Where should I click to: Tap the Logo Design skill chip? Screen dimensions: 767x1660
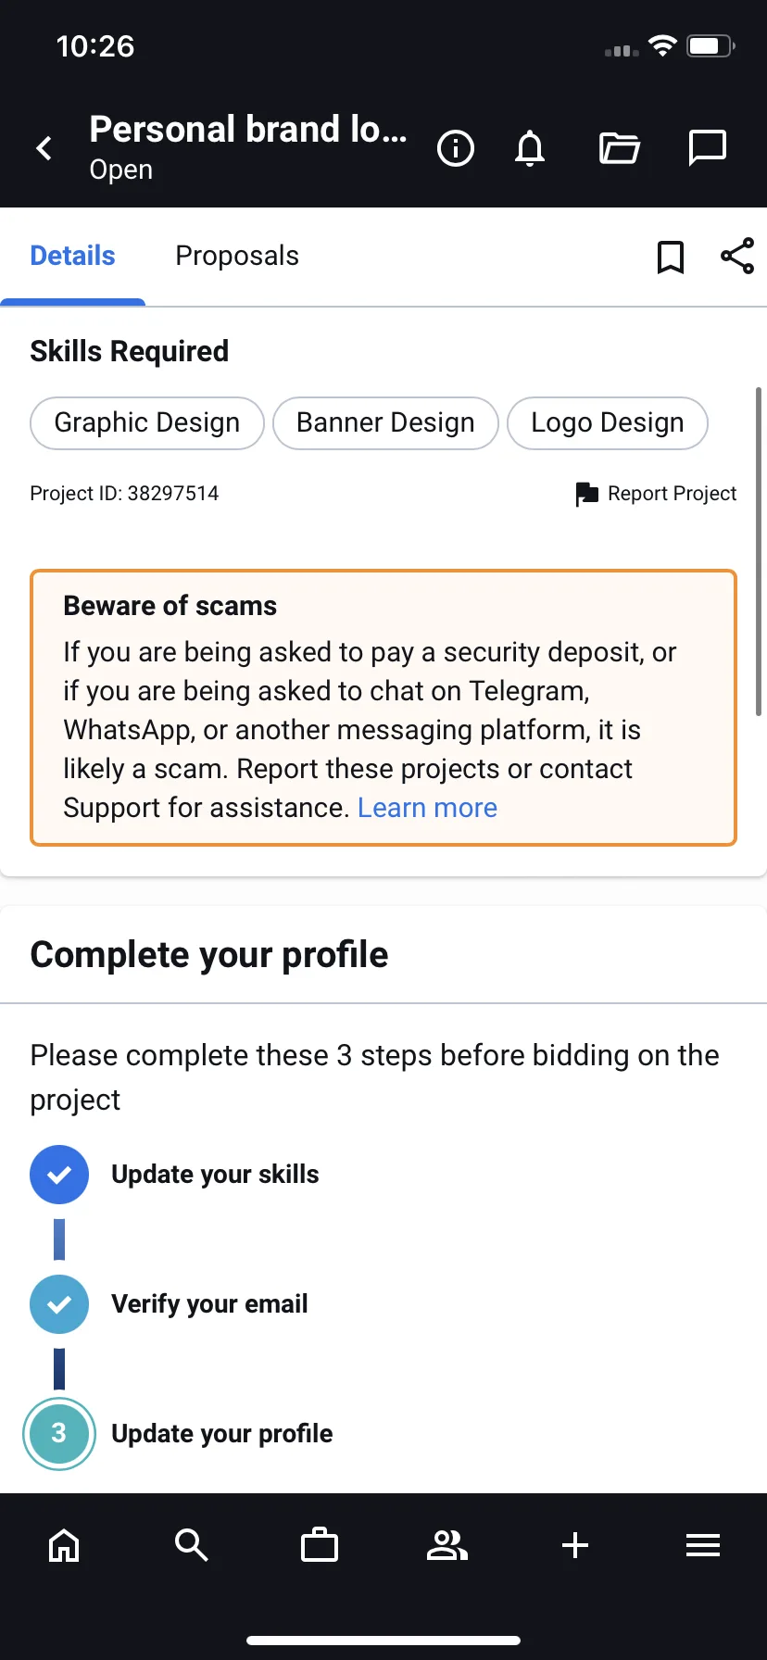(x=608, y=423)
